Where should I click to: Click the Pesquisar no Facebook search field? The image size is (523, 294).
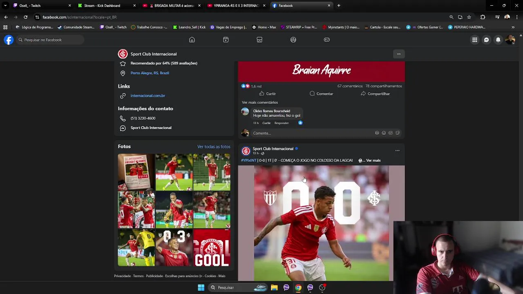point(50,40)
